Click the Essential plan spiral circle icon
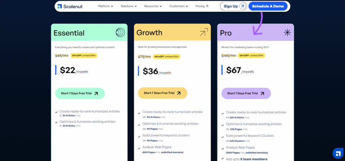Viewport: 345px width, 161px height. tap(120, 33)
